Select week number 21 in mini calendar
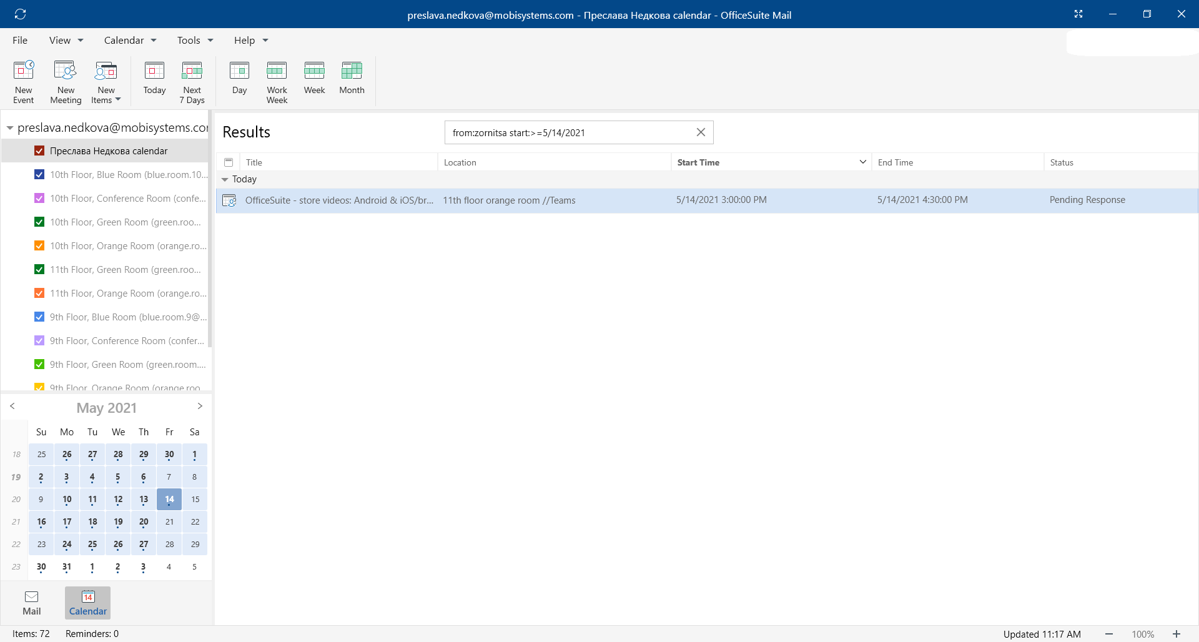Image resolution: width=1199 pixels, height=642 pixels. click(16, 521)
